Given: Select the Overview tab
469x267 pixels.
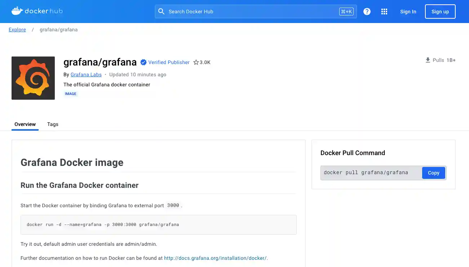Looking at the screenshot, I should coord(25,124).
